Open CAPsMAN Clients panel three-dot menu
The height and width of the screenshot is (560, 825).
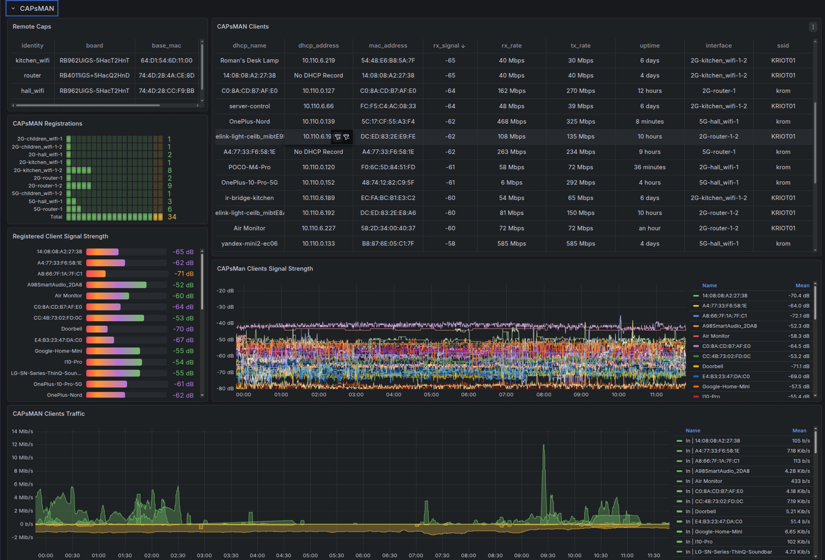coord(813,27)
